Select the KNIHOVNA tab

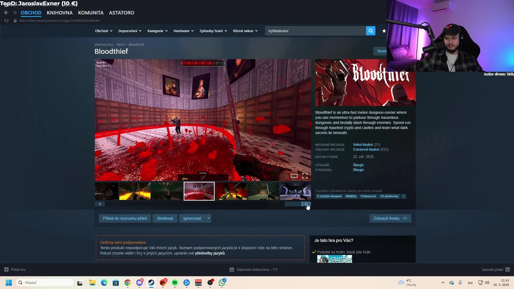(x=59, y=13)
